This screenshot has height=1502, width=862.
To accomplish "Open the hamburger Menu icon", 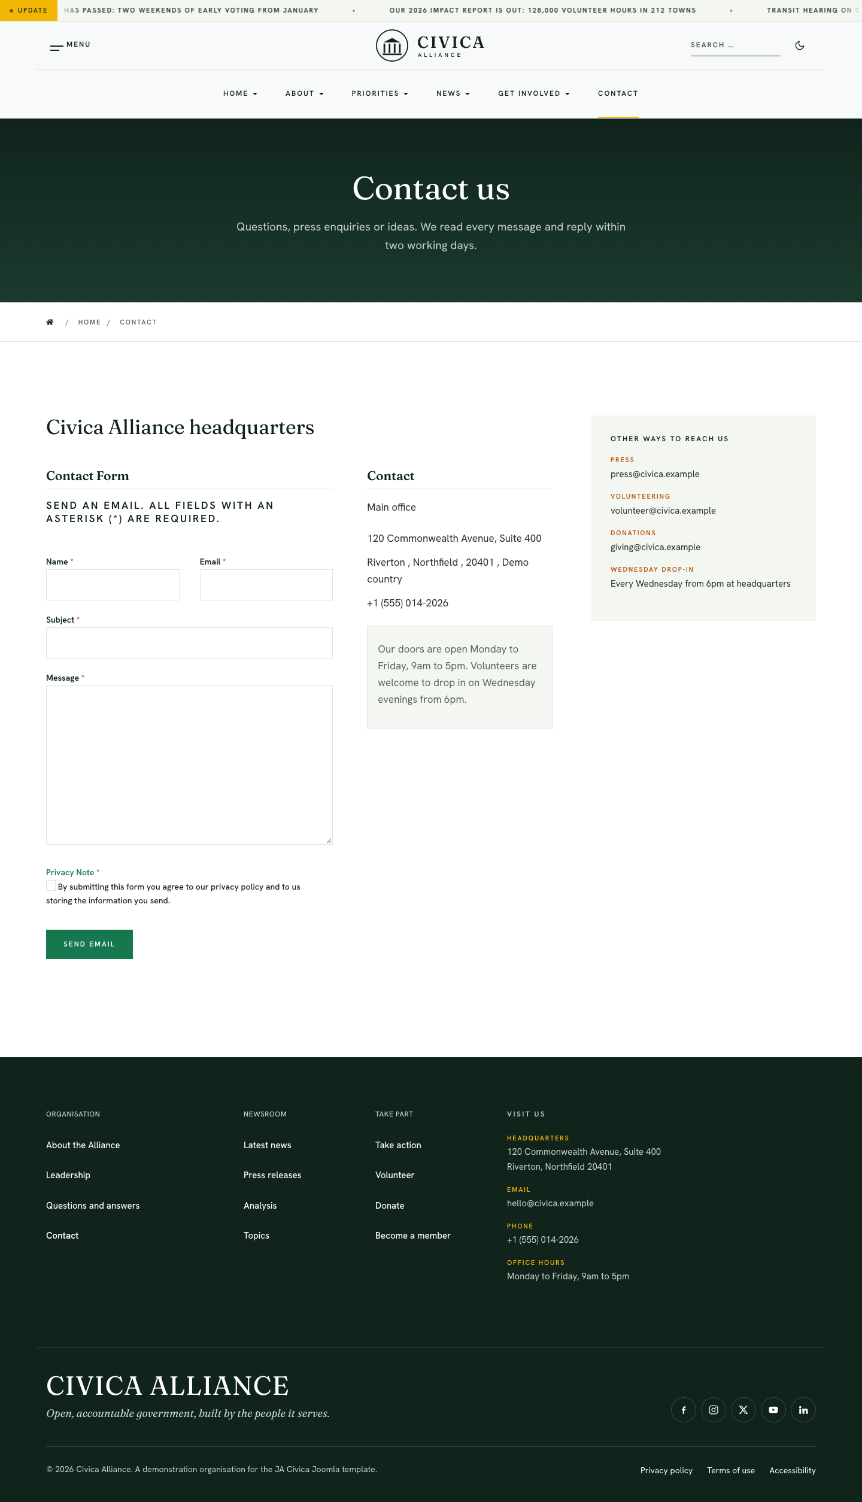I will pos(57,47).
